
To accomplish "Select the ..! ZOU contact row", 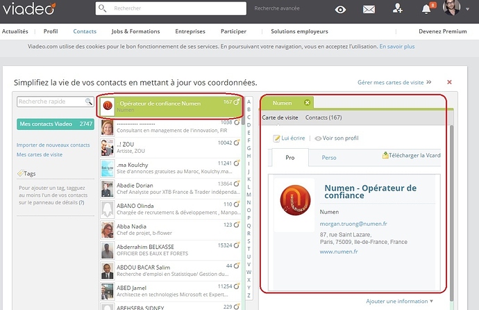I will tap(170, 147).
